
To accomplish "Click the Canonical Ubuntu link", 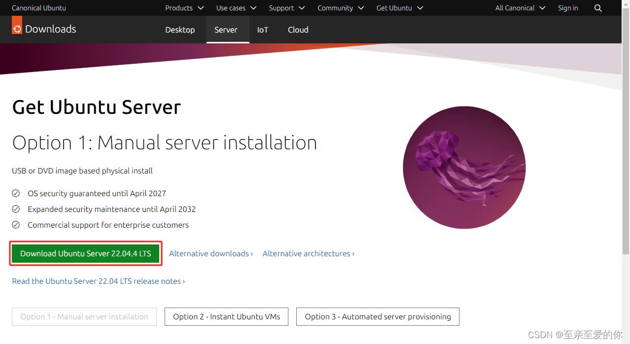I will coord(39,8).
